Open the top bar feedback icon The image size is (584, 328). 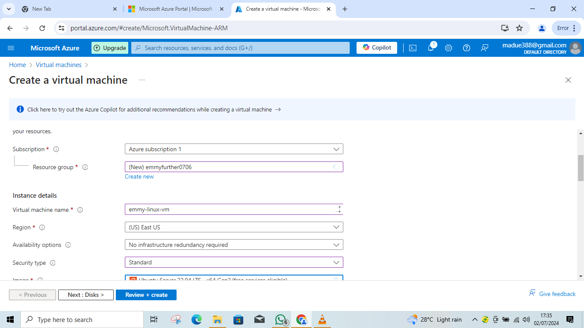484,48
